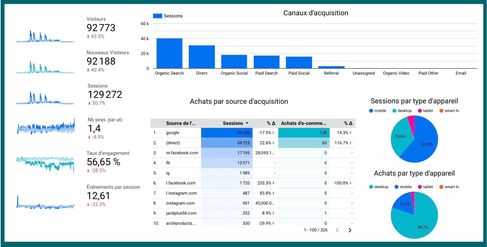Click the Sessions legend swatch in bar chart
Viewport: 487px width, 247px height.
coord(157,16)
